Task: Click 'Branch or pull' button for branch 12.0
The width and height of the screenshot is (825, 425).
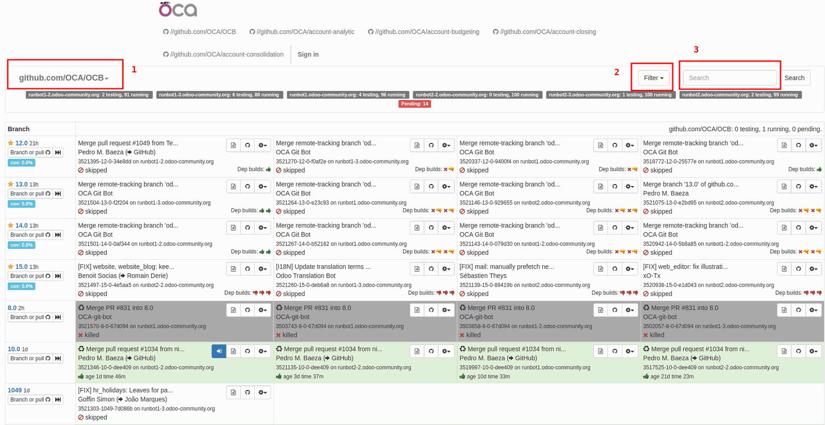Action: [30, 152]
